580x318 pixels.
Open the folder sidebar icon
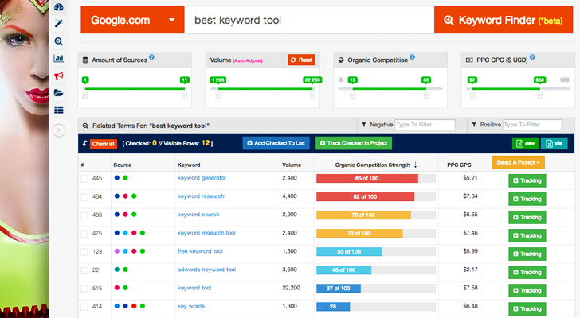[58, 92]
